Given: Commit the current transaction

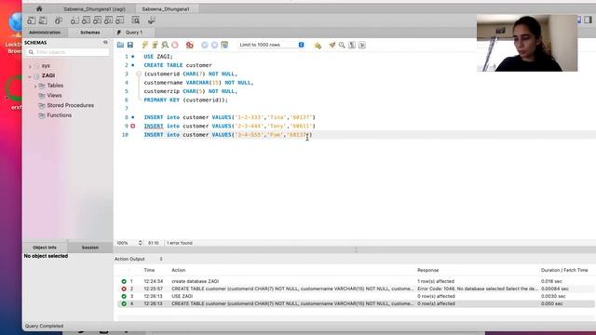Looking at the screenshot, I should coord(205,45).
